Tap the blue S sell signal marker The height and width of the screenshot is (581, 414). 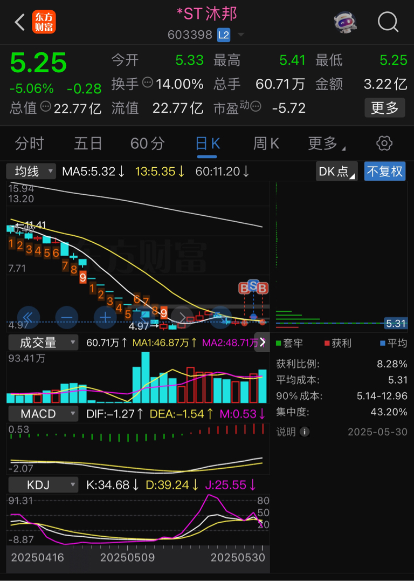(x=253, y=285)
